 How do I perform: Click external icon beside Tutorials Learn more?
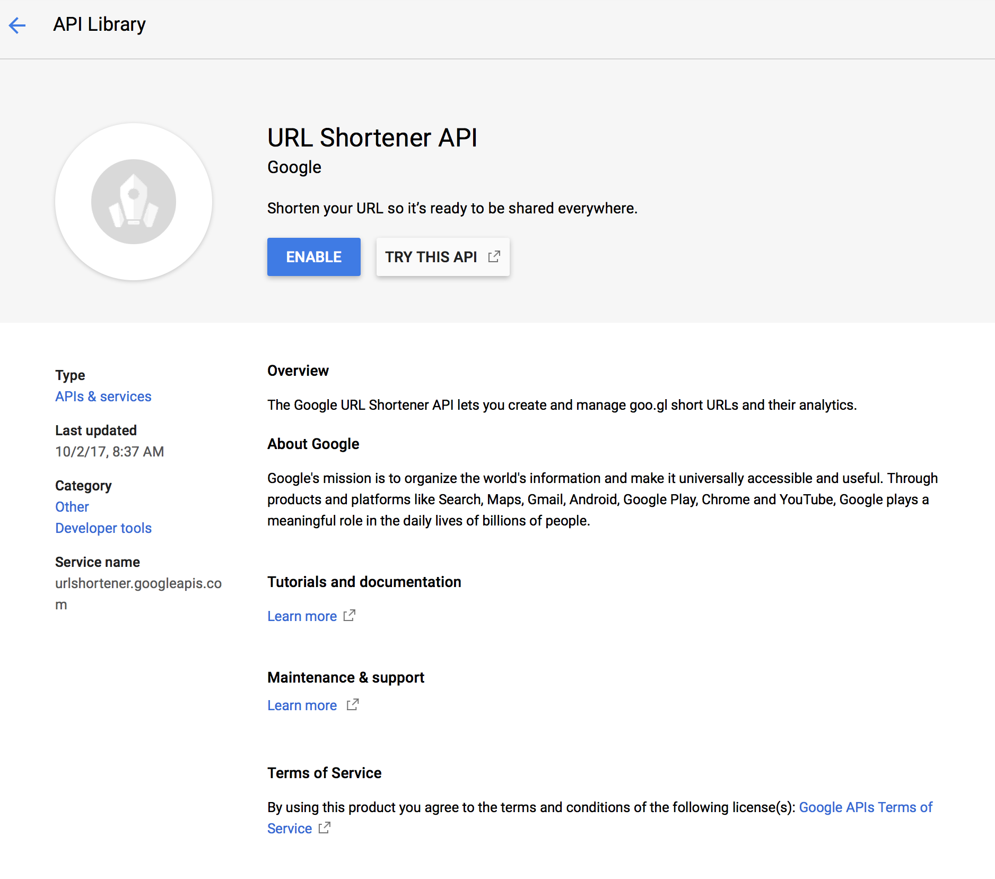350,615
